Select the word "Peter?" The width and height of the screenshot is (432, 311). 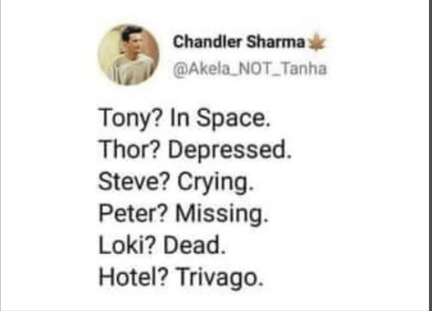click(x=133, y=214)
